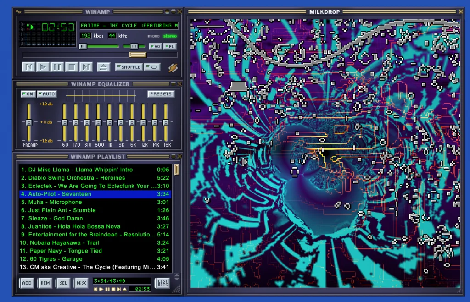
Task: Click the -12 db equalizer label
Action: point(46,141)
